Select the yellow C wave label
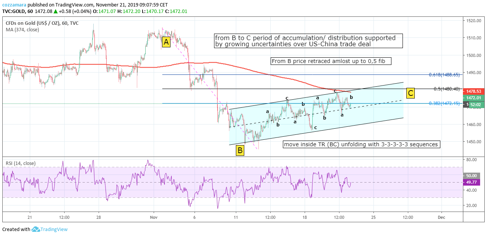487x236 pixels. click(411, 93)
